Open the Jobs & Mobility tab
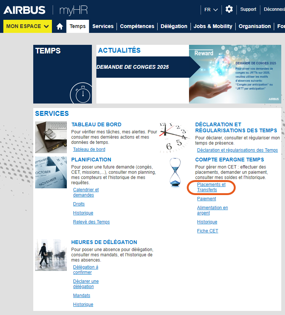This screenshot has width=285, height=315. [x=213, y=26]
